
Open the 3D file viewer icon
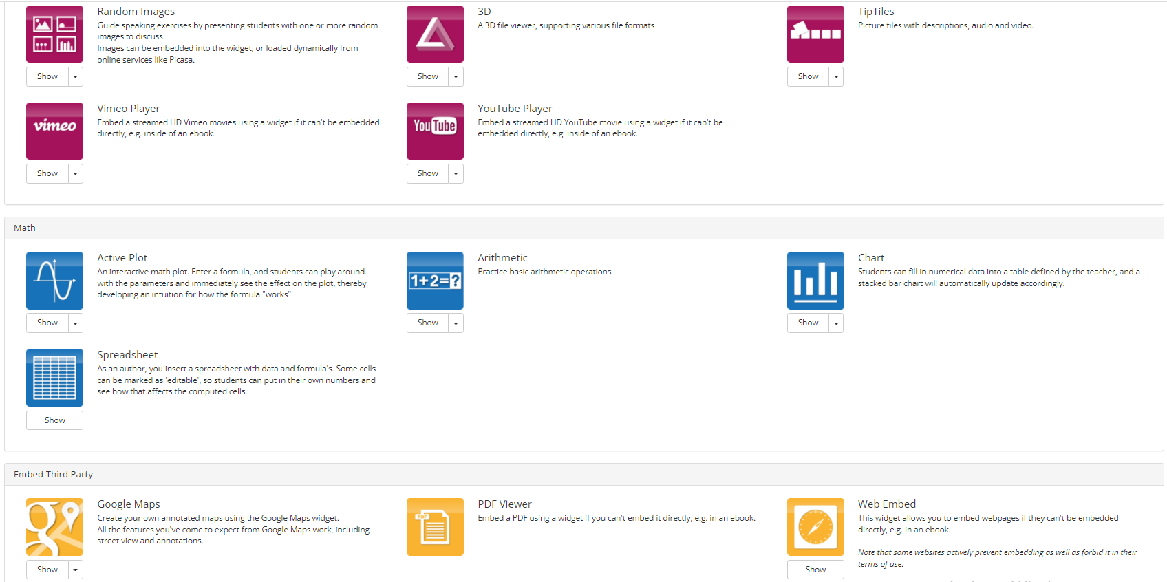[x=435, y=34]
